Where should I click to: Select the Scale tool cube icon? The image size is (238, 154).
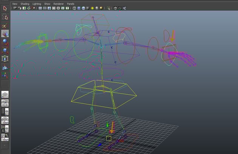coord(5,50)
